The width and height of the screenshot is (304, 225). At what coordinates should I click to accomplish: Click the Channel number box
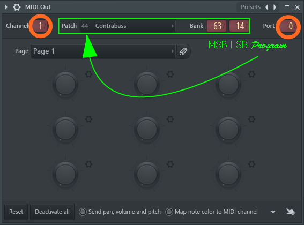pyautogui.click(x=40, y=26)
